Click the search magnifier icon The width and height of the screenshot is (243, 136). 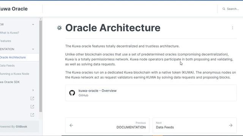click(224, 9)
